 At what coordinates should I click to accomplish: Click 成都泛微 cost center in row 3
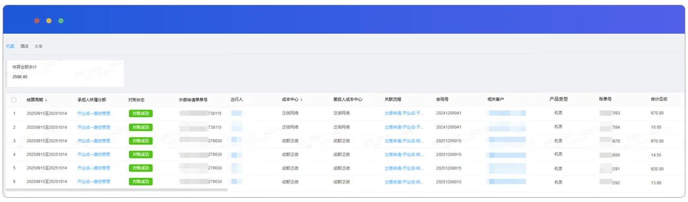pyautogui.click(x=290, y=141)
